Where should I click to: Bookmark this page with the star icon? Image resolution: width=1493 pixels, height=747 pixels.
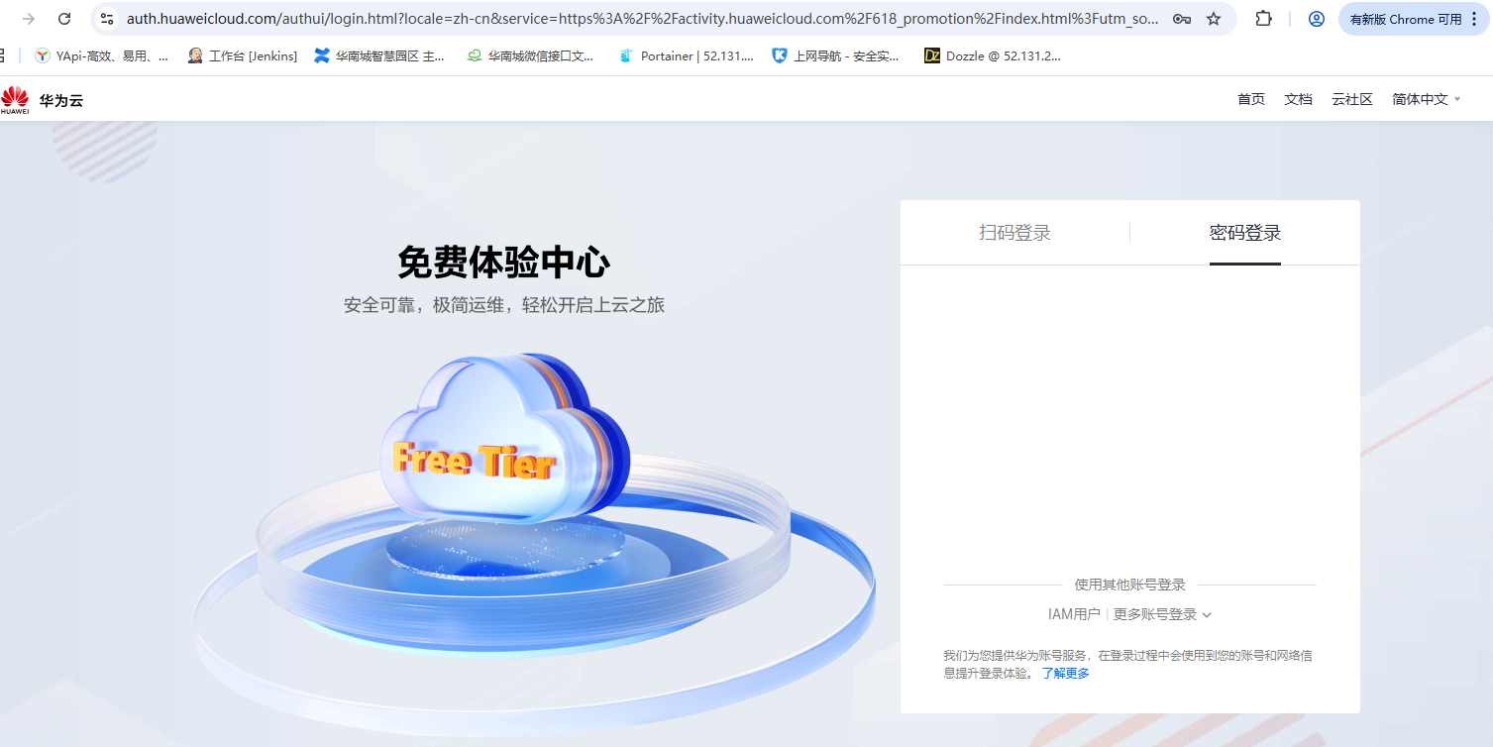click(1214, 19)
